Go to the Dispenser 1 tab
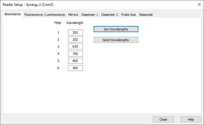The width and height of the screenshot is (204, 125). pos(90,15)
